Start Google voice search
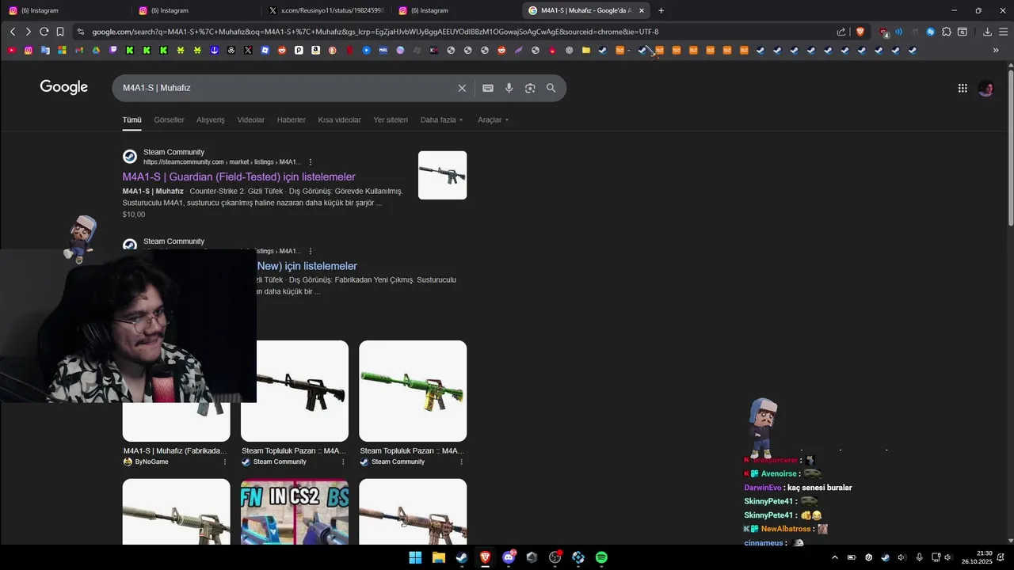The width and height of the screenshot is (1014, 570). (x=509, y=88)
